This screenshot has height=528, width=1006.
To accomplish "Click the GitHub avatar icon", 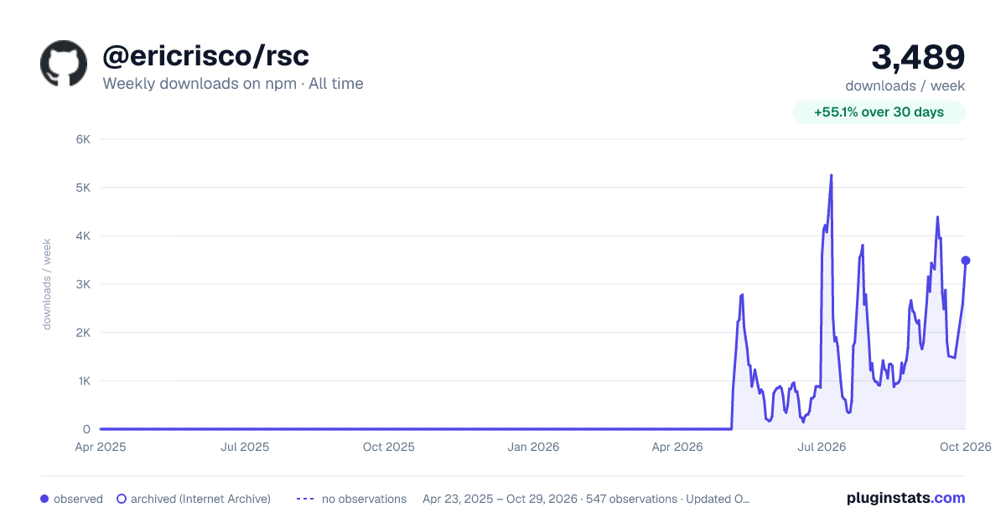I will click(64, 63).
